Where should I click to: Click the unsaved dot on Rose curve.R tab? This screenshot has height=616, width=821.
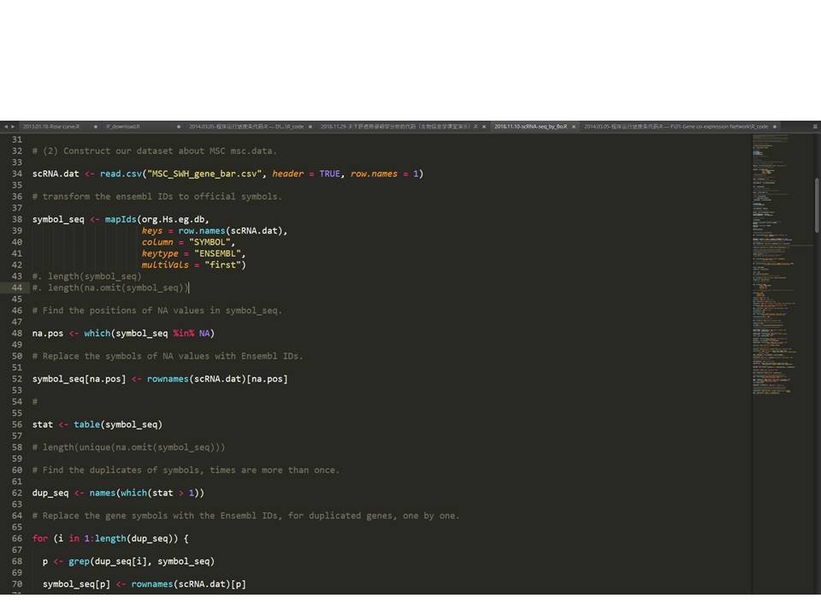[95, 127]
